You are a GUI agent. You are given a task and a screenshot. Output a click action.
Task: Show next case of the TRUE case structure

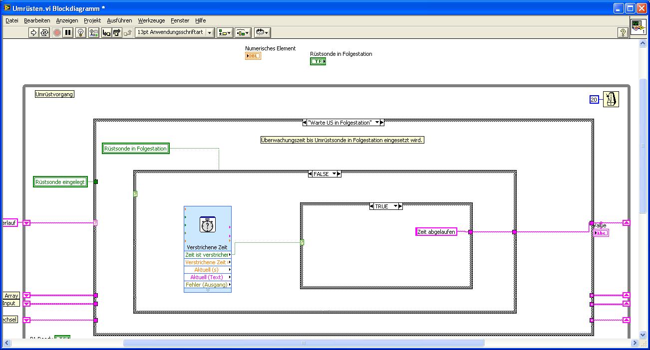400,206
